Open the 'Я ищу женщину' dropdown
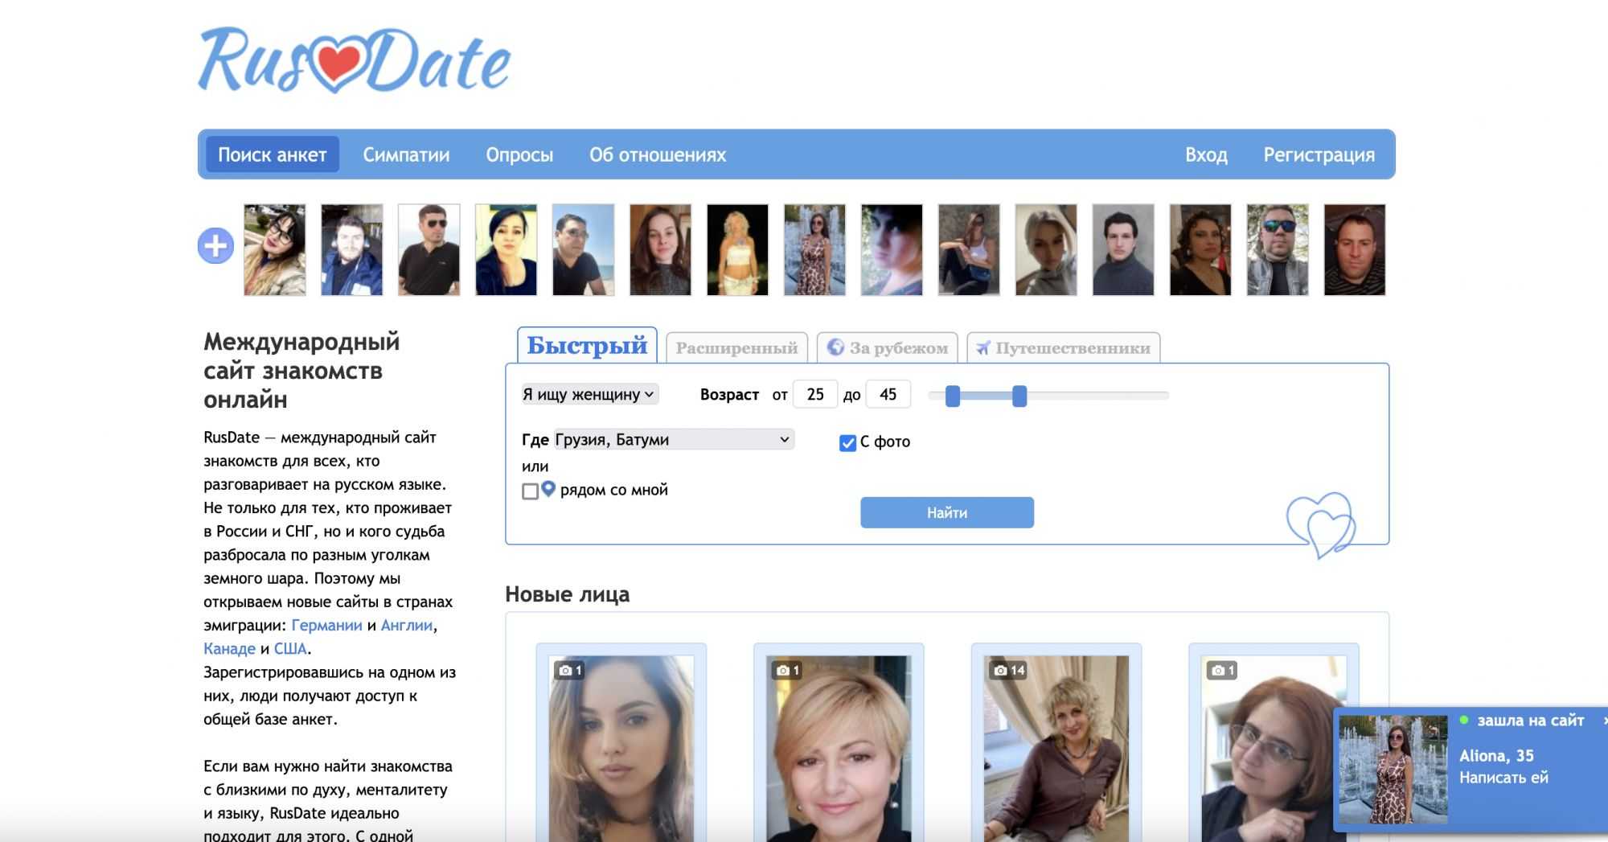This screenshot has width=1608, height=842. [x=589, y=394]
